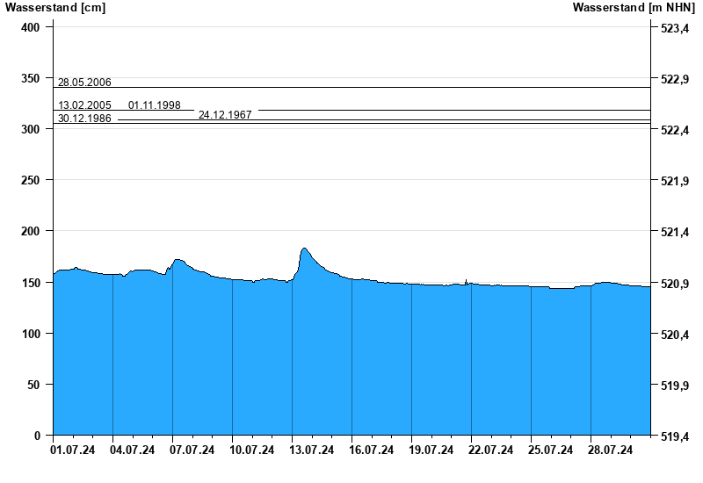
Task: Click the 28.05.2006 historic flood label
Action: coord(84,83)
